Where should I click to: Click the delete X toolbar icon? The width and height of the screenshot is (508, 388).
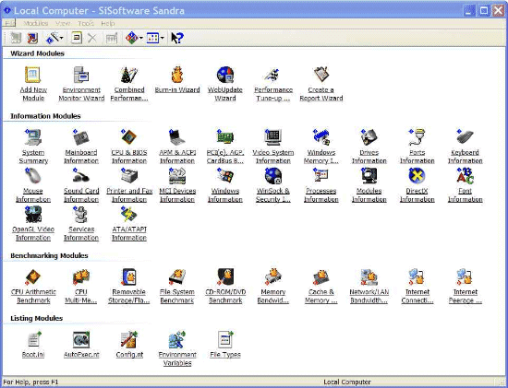click(92, 38)
